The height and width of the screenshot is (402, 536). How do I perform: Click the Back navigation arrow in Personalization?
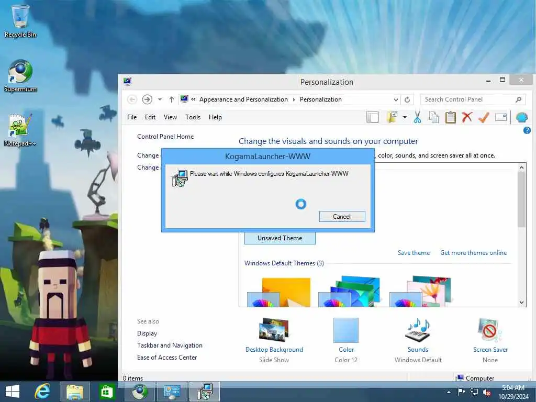132,99
